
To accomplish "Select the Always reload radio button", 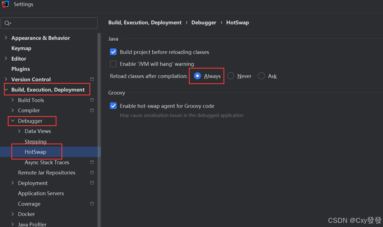I will click(x=197, y=76).
